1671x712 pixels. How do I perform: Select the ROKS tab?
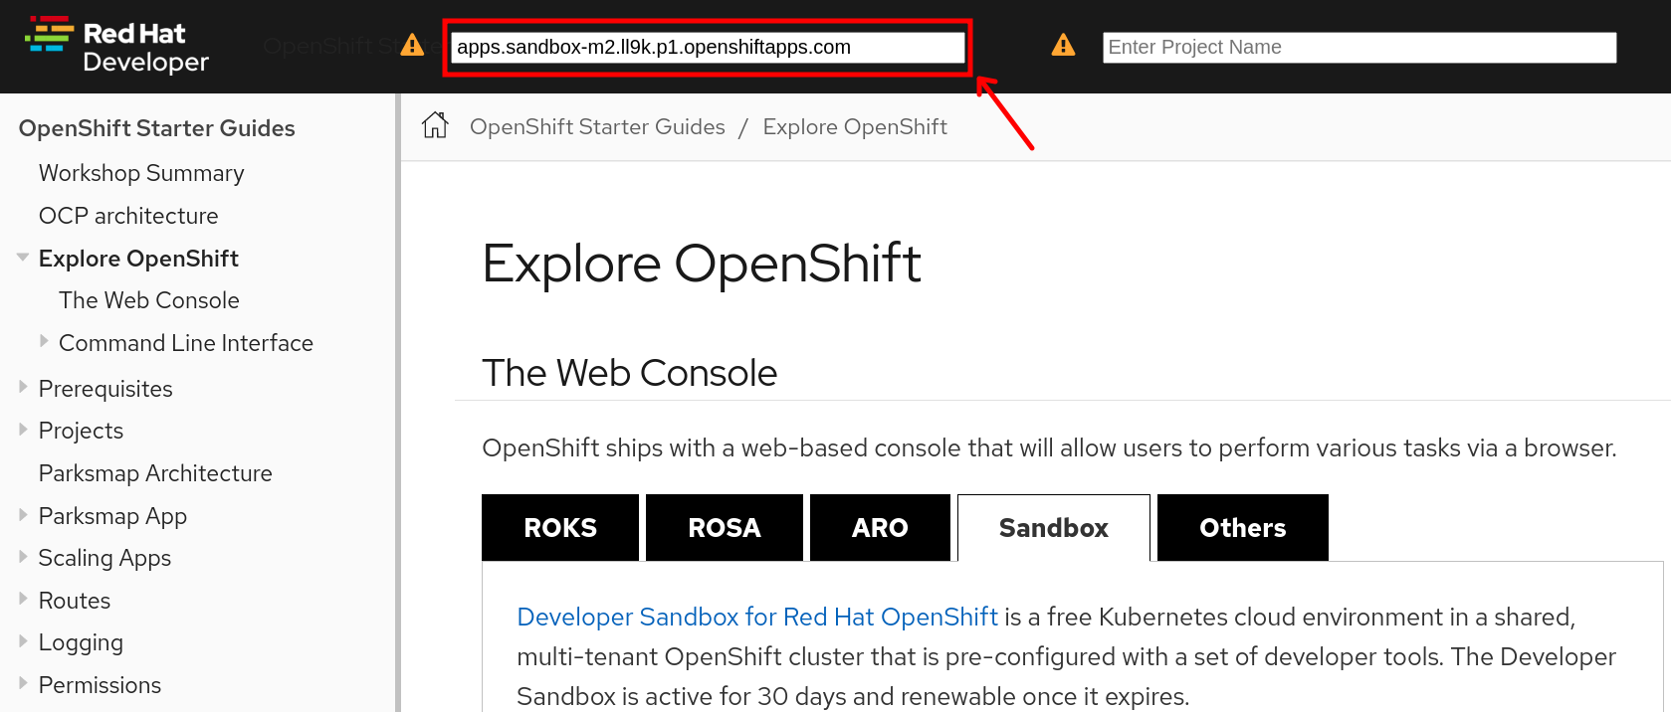point(560,527)
